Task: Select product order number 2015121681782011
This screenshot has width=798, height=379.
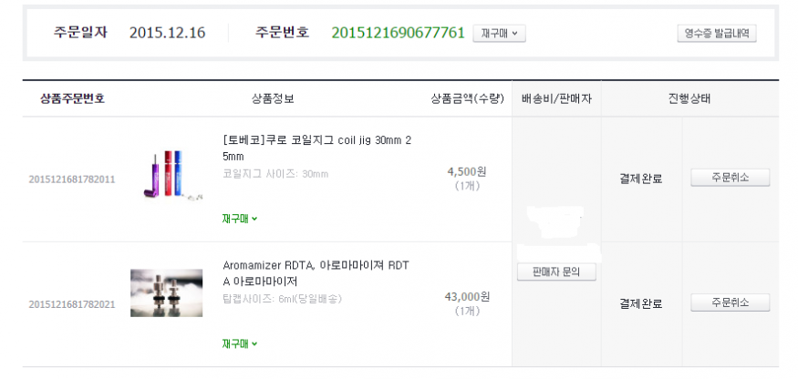Action: click(x=72, y=179)
